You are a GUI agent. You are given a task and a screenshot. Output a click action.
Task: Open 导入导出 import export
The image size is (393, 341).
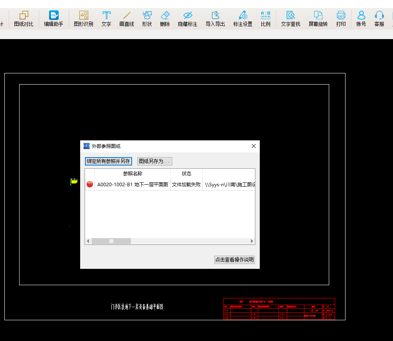pos(215,19)
